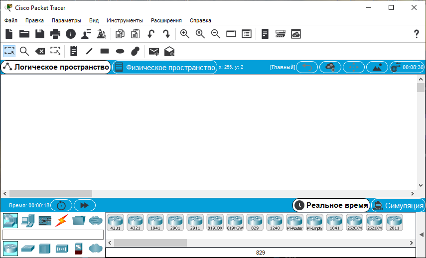Choose Wireless Devices subcategory

[x=62, y=248]
